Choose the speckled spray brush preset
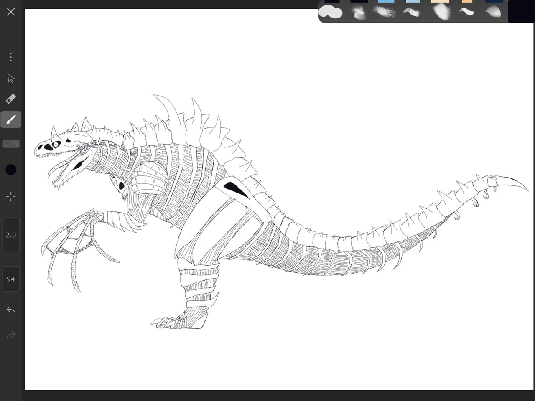 385,12
